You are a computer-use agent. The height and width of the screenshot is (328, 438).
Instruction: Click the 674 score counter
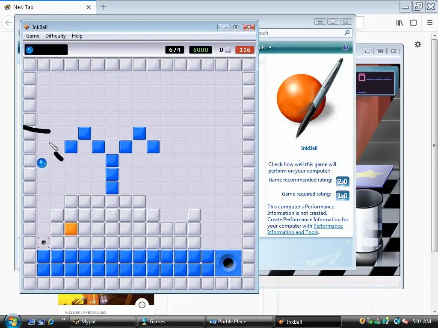click(175, 50)
